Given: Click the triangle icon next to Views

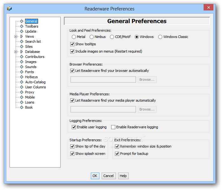Looking at the screenshot, I should point(22,36).
